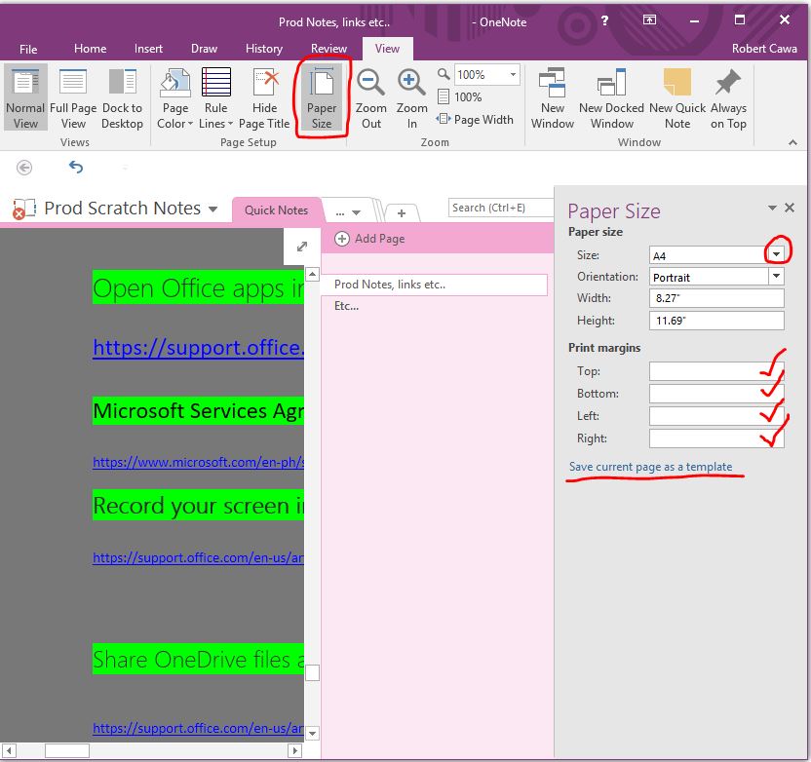
Task: Click the Height field showing 11.69"
Action: (716, 321)
